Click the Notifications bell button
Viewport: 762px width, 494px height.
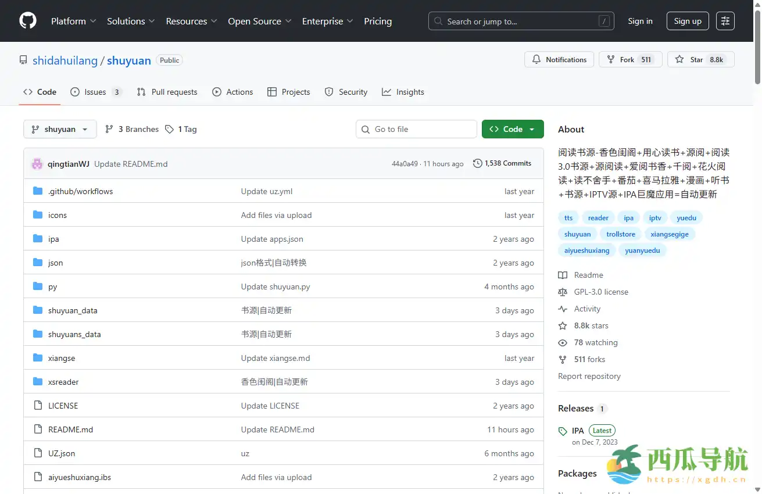coord(559,60)
